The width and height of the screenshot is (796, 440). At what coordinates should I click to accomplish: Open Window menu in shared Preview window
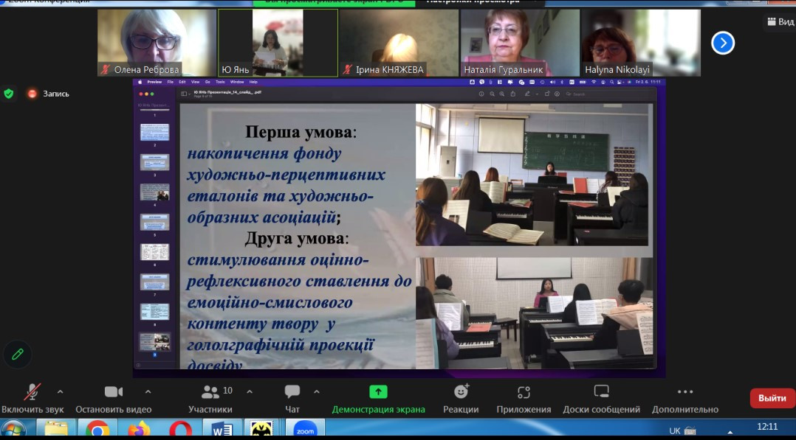pos(237,82)
